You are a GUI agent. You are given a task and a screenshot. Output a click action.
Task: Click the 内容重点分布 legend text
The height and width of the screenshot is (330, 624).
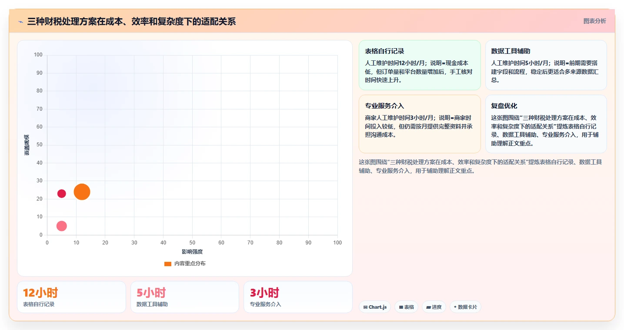(190, 264)
